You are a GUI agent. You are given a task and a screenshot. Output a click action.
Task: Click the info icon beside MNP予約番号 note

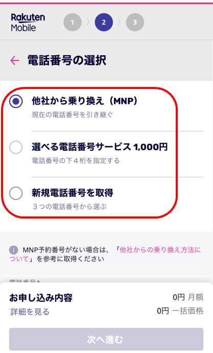coord(13,250)
